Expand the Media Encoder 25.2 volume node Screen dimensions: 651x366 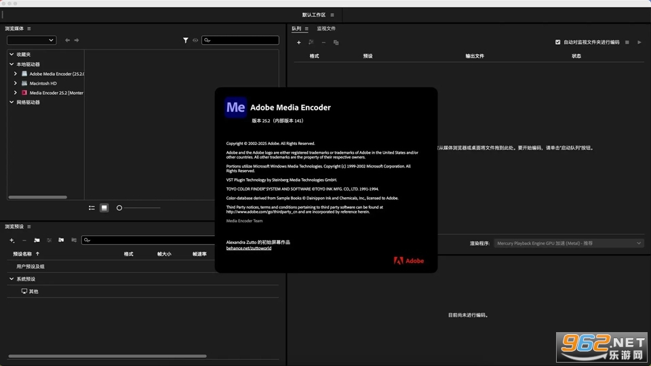pyautogui.click(x=16, y=93)
